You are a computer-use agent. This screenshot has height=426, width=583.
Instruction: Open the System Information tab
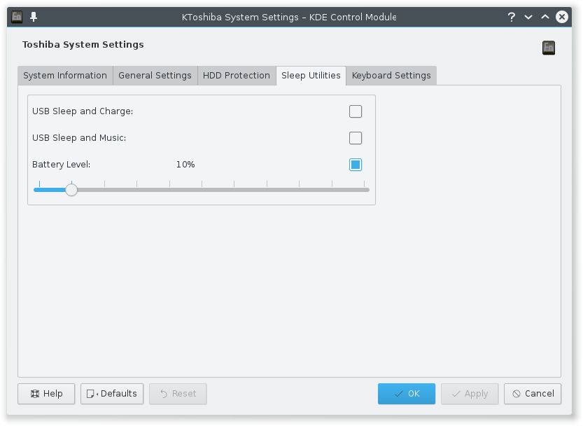click(65, 76)
